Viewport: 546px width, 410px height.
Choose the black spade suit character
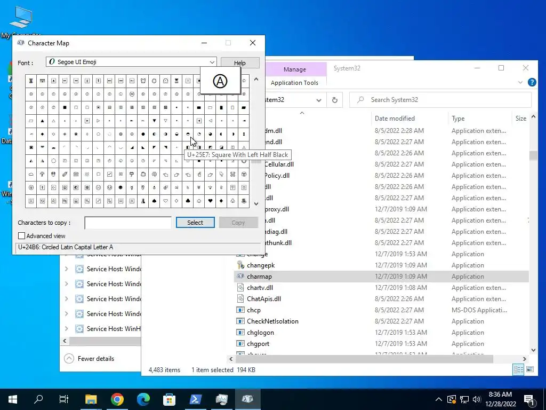pos(154,201)
